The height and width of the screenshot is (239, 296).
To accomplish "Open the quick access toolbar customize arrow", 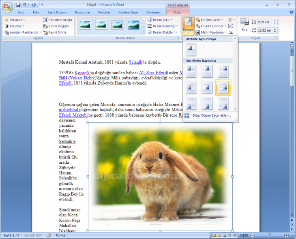I will pyautogui.click(x=42, y=4).
